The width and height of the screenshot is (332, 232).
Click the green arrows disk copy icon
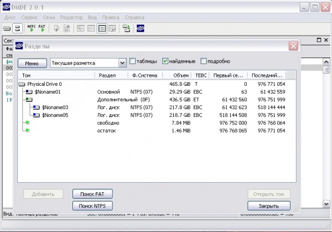click(126, 28)
